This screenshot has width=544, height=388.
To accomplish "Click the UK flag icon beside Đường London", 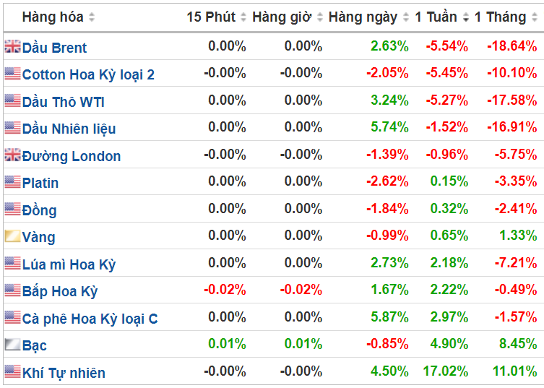I will (12, 155).
